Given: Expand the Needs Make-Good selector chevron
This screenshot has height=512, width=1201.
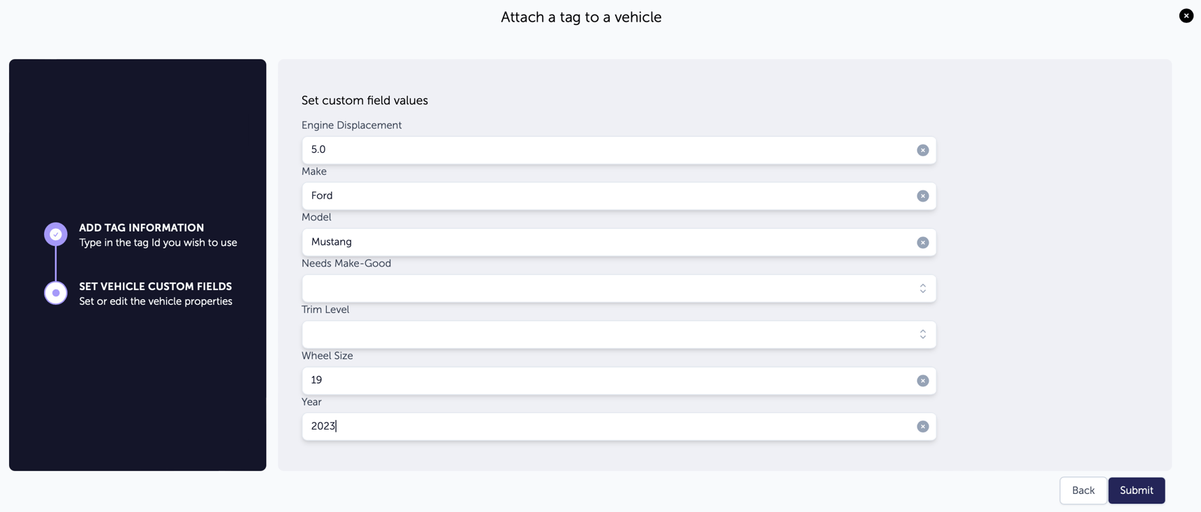Looking at the screenshot, I should [x=922, y=288].
